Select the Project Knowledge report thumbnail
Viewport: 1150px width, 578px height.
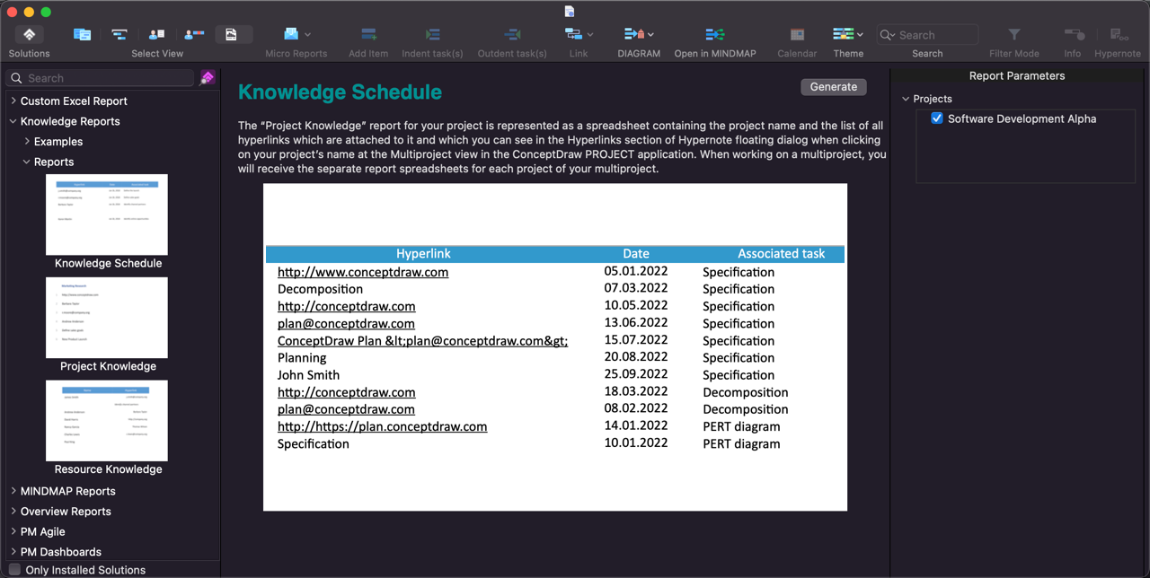[107, 318]
